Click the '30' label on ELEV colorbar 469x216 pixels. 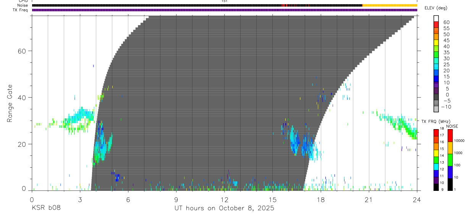tap(446, 58)
